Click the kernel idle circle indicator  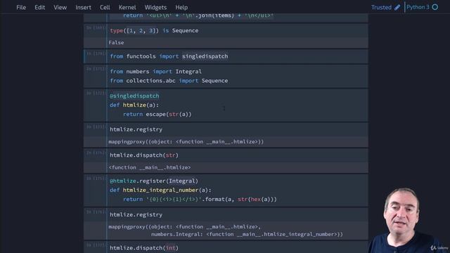(435, 7)
